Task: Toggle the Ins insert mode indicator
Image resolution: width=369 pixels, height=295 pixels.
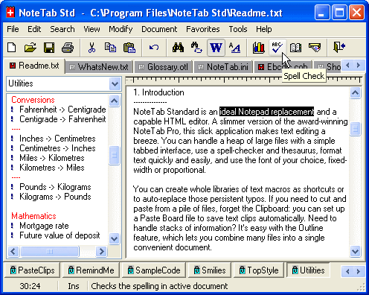Action: point(74,286)
